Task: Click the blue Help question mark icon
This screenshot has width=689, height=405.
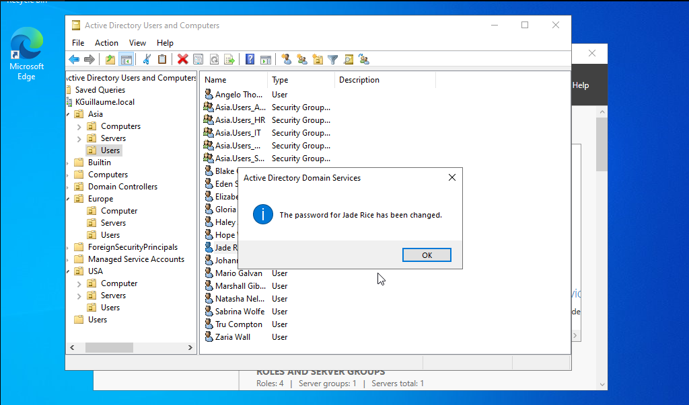Action: (250, 59)
